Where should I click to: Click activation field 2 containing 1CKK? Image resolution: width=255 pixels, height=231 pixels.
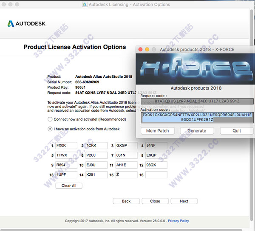[96, 146]
